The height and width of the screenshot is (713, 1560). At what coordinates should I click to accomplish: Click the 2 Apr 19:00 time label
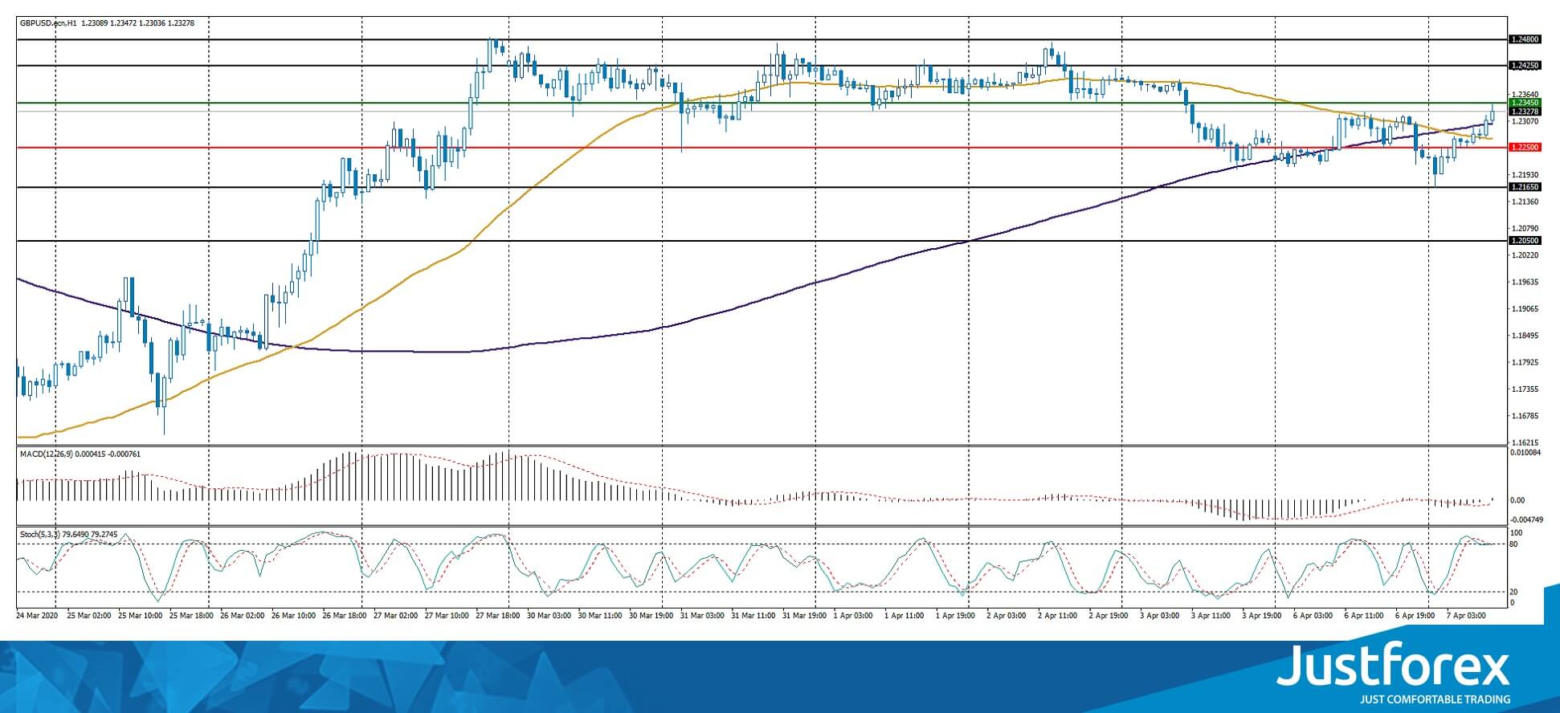(1110, 617)
